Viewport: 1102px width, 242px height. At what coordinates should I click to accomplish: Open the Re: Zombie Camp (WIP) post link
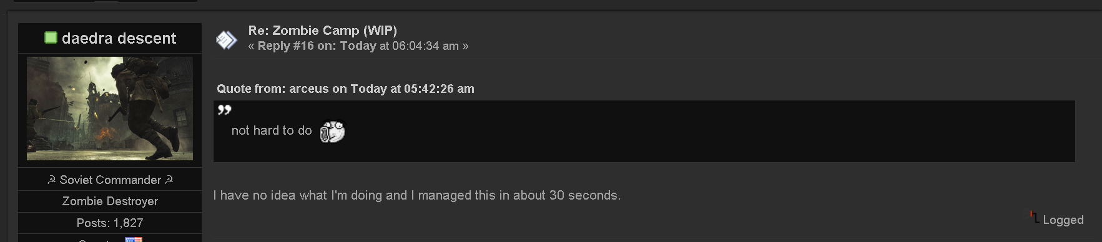pyautogui.click(x=322, y=30)
